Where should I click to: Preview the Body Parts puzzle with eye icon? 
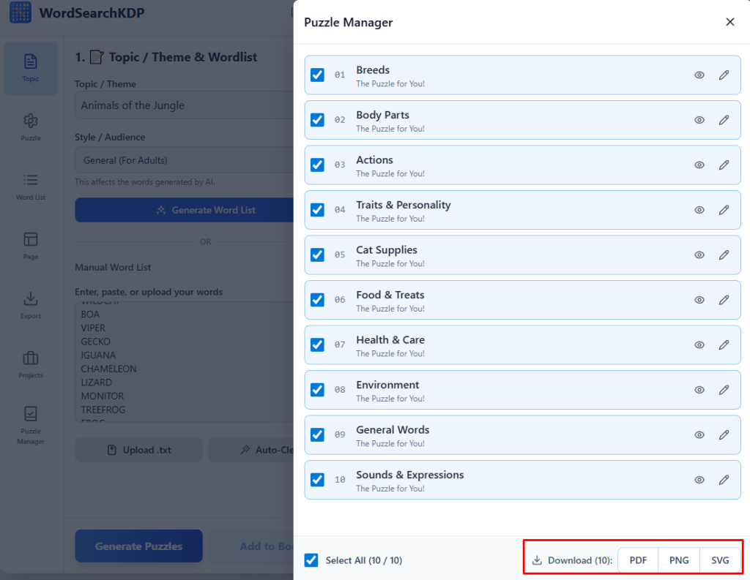point(699,120)
